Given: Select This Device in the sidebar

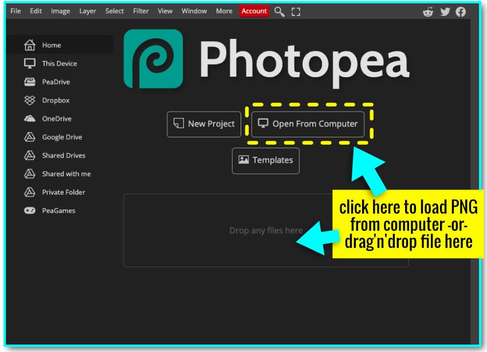Looking at the screenshot, I should 60,64.
